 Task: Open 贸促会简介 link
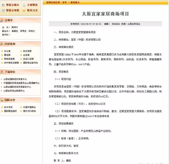12,5
